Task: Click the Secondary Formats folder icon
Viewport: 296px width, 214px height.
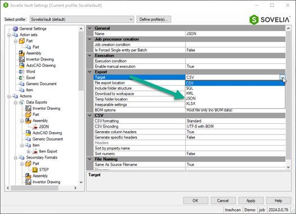Action: [22, 157]
